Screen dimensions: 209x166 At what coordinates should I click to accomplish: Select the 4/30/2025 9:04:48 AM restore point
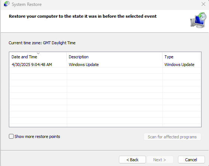pos(105,65)
